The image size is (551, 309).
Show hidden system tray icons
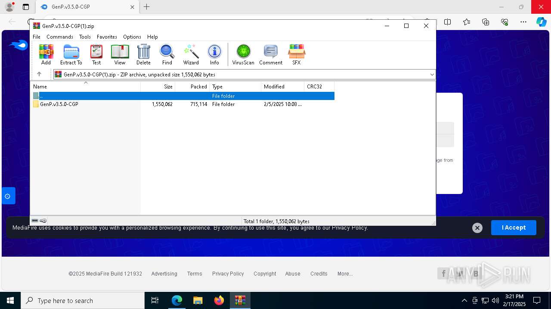[x=464, y=300]
